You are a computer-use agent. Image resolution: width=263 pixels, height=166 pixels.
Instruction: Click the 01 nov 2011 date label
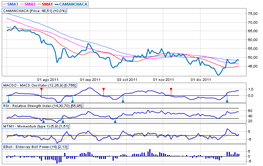click(163, 79)
